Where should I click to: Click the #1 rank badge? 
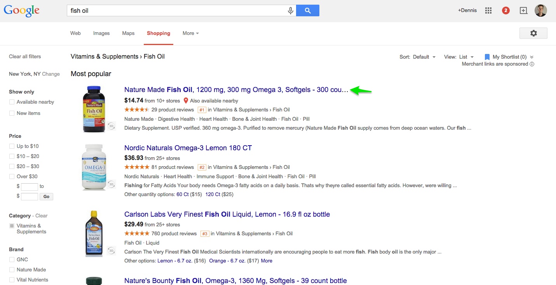[x=202, y=110]
